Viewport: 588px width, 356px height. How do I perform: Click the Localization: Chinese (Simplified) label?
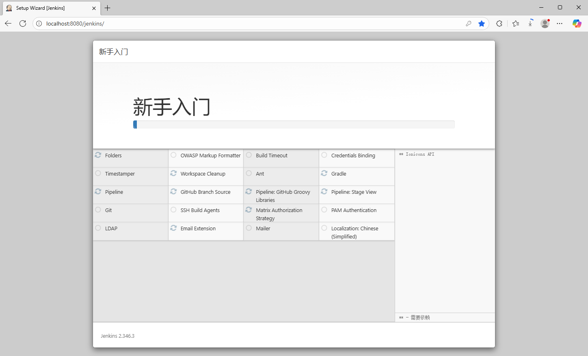[x=355, y=232]
